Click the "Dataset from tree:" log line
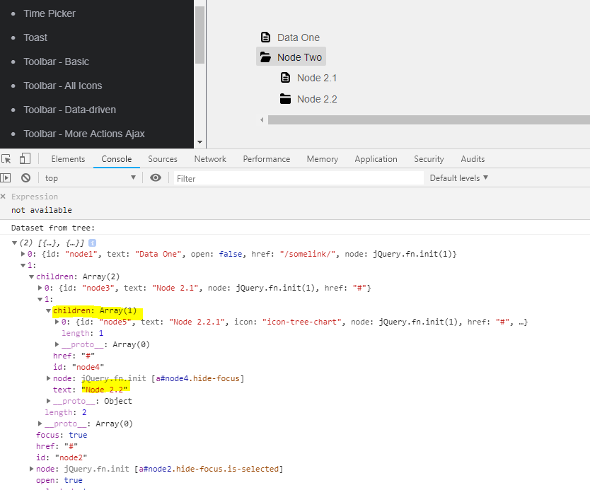 tap(53, 228)
